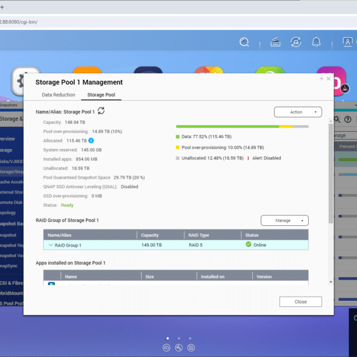Expand the RAID Group 1 row chevron
This screenshot has width=357, height=357.
(x=51, y=245)
